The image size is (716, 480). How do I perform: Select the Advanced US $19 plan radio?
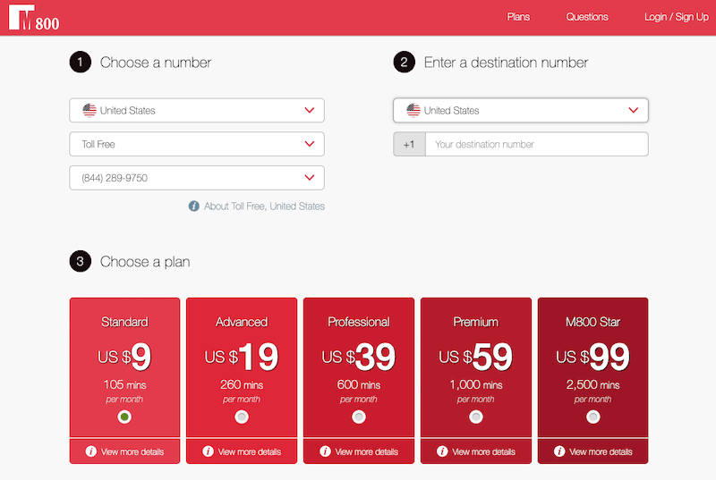point(242,417)
